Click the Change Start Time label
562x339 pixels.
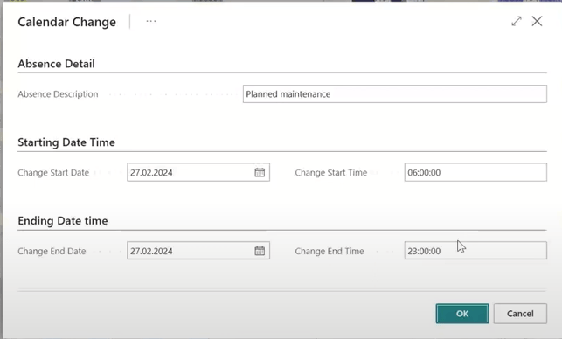pyautogui.click(x=331, y=173)
